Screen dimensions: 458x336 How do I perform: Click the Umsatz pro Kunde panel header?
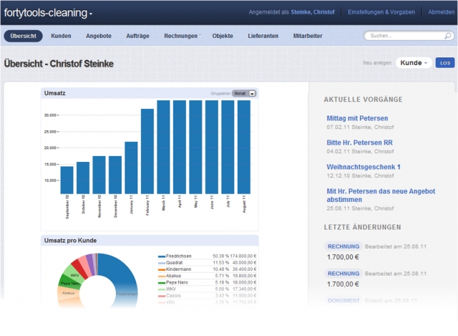(x=150, y=241)
